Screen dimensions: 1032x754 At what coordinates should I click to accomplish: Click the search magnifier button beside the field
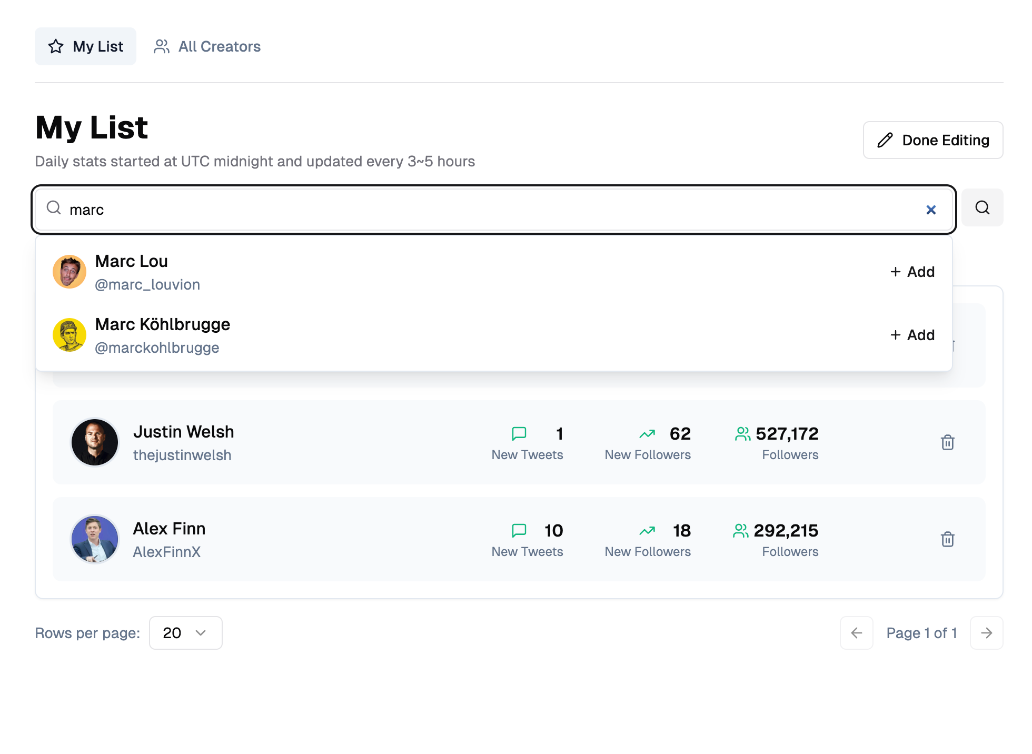click(x=982, y=207)
